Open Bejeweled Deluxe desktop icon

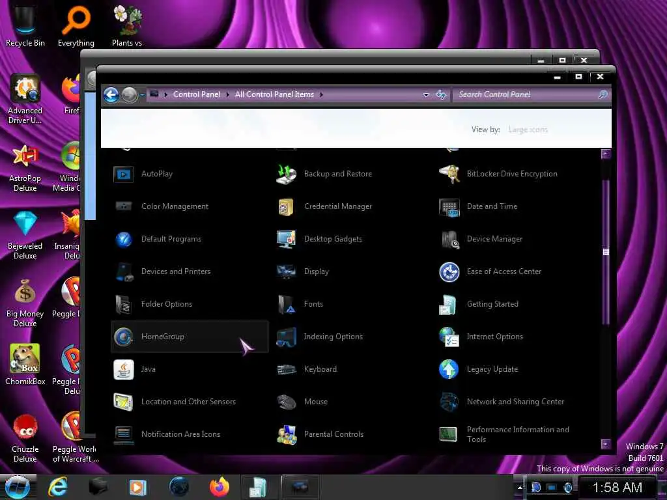(x=25, y=235)
